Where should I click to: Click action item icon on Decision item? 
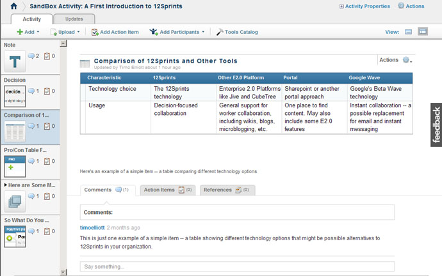46,91
